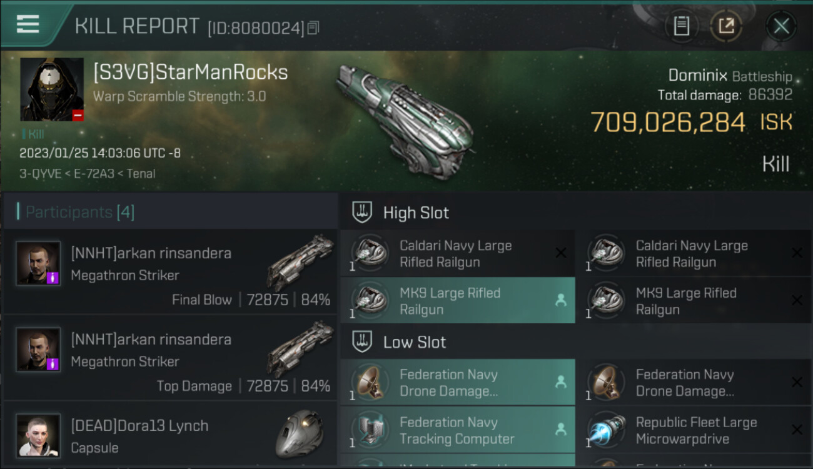Collapse the High Slot section
The image size is (813, 469).
pos(575,213)
